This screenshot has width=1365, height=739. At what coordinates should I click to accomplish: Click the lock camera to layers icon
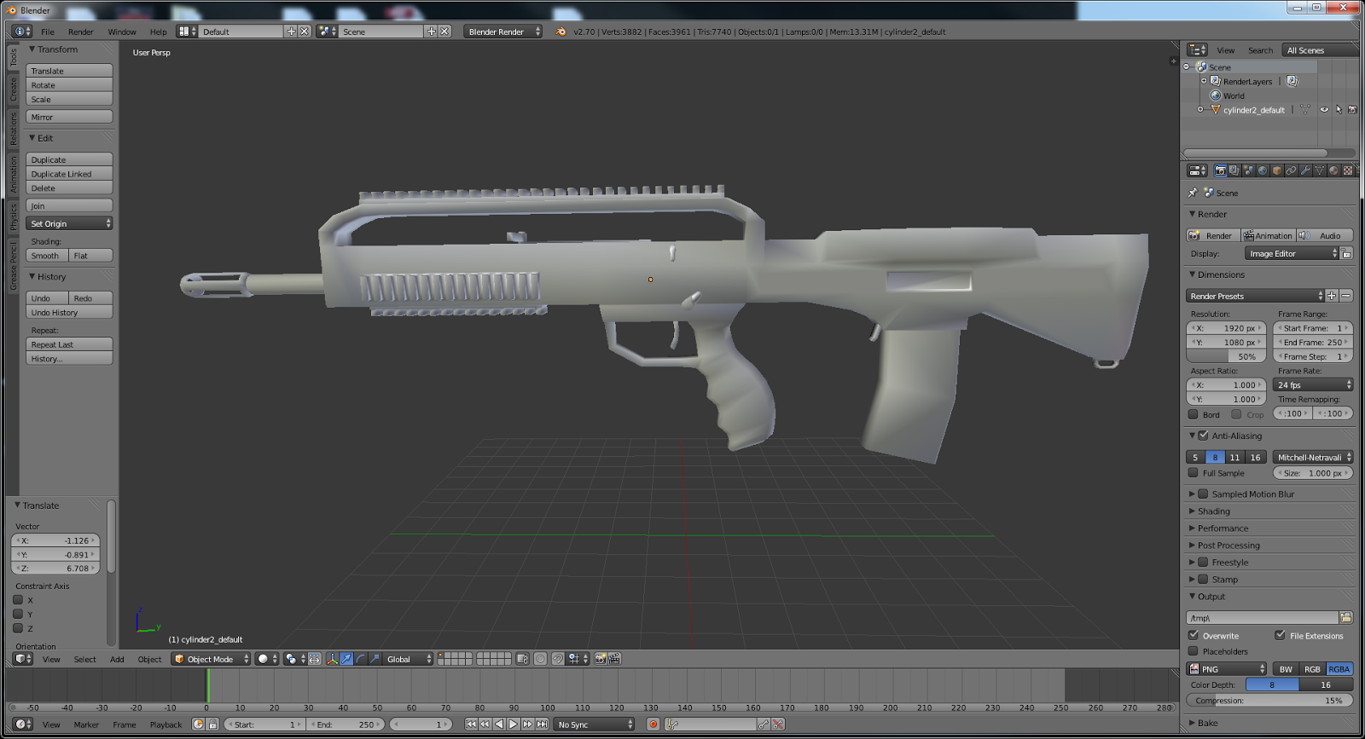pos(522,659)
